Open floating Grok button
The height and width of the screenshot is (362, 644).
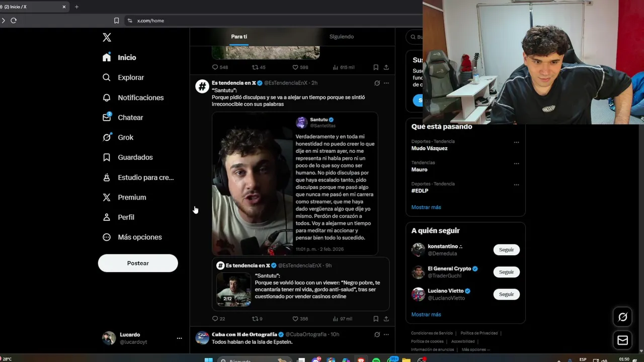623,317
